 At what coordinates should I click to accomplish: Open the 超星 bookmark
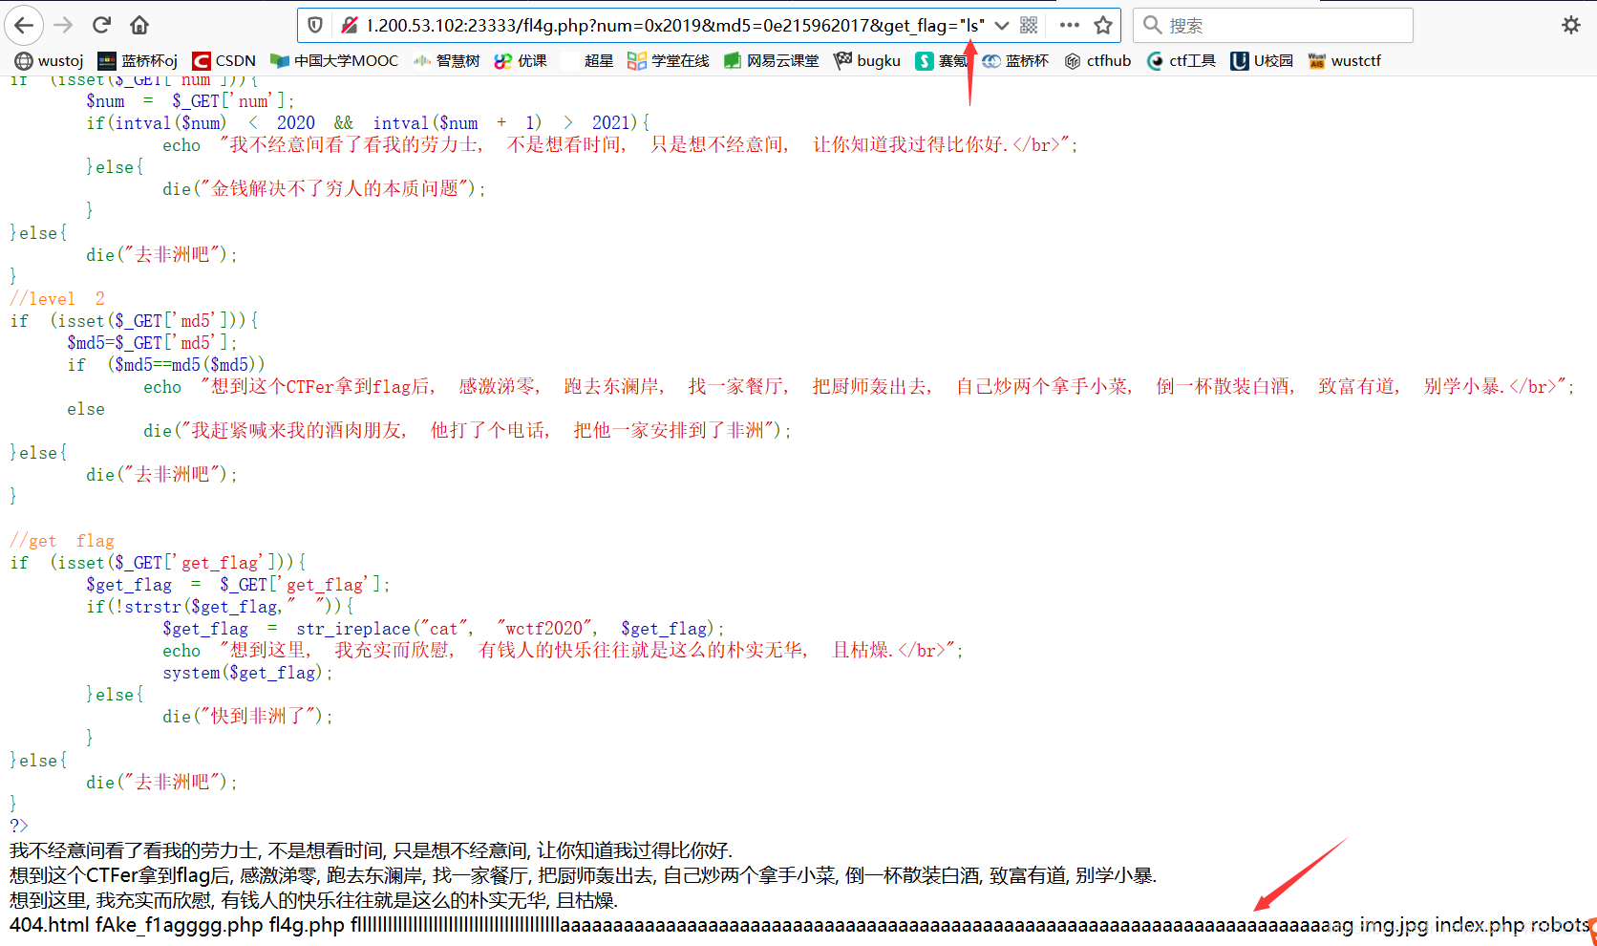[599, 60]
